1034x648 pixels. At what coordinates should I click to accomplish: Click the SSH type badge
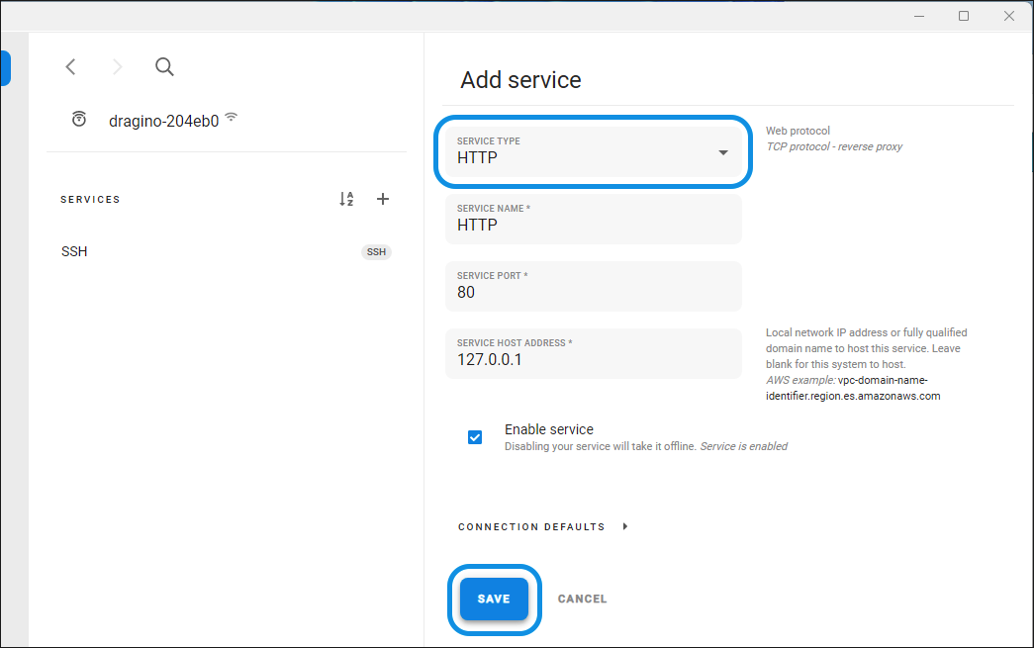(376, 252)
